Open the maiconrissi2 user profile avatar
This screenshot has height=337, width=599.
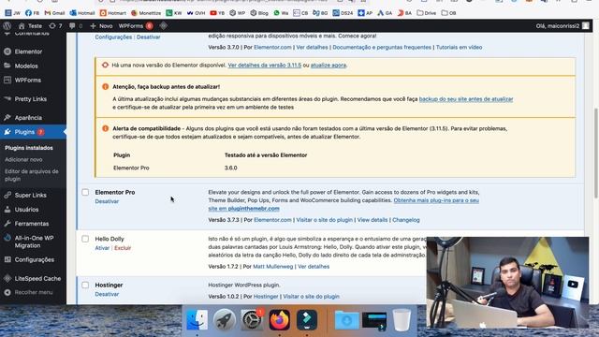tap(586, 26)
